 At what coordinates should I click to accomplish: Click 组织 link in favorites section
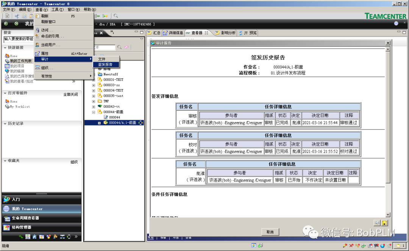[74, 162]
